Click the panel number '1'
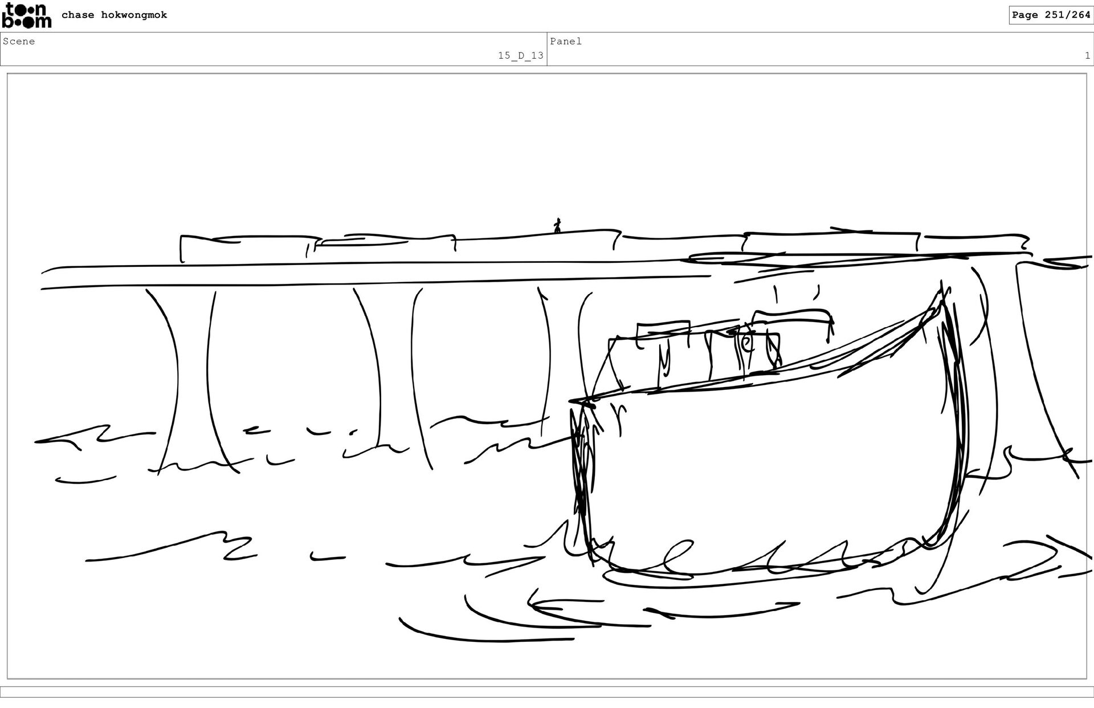This screenshot has width=1094, height=708. (x=1087, y=56)
